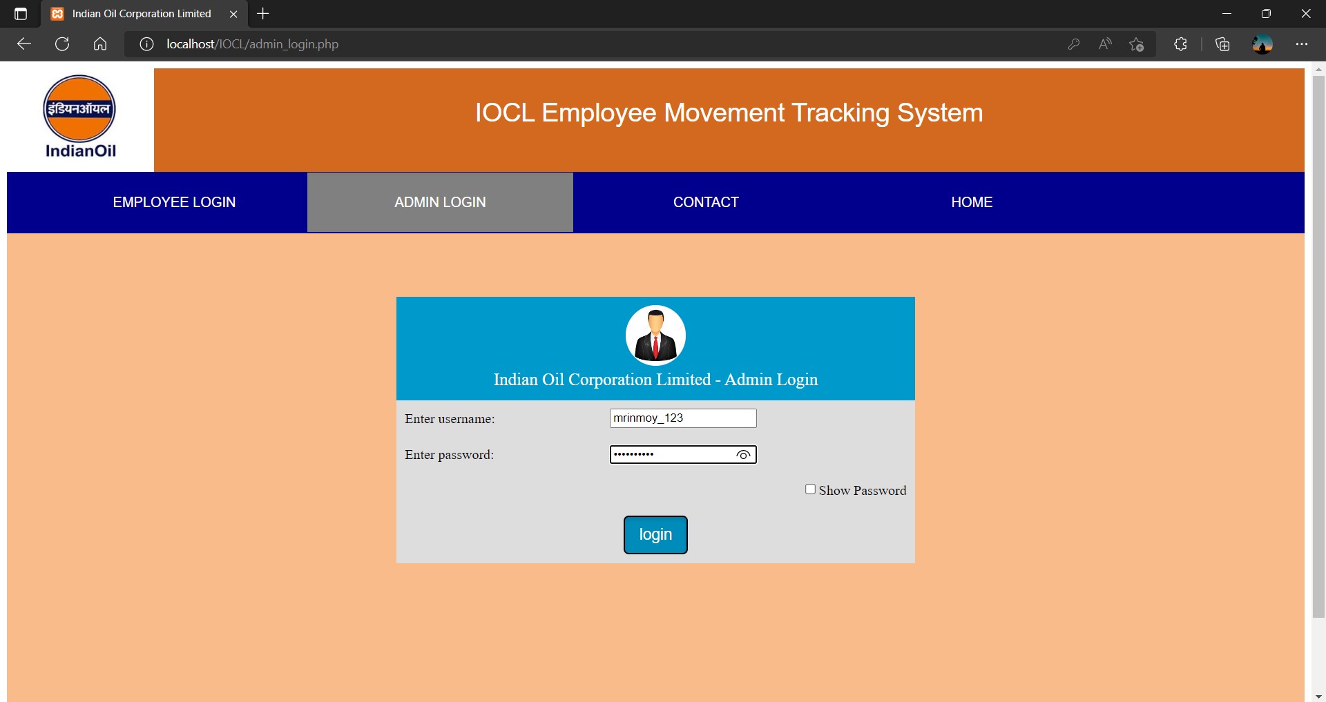Image resolution: width=1326 pixels, height=702 pixels.
Task: Open the site information panel
Action: click(x=146, y=43)
